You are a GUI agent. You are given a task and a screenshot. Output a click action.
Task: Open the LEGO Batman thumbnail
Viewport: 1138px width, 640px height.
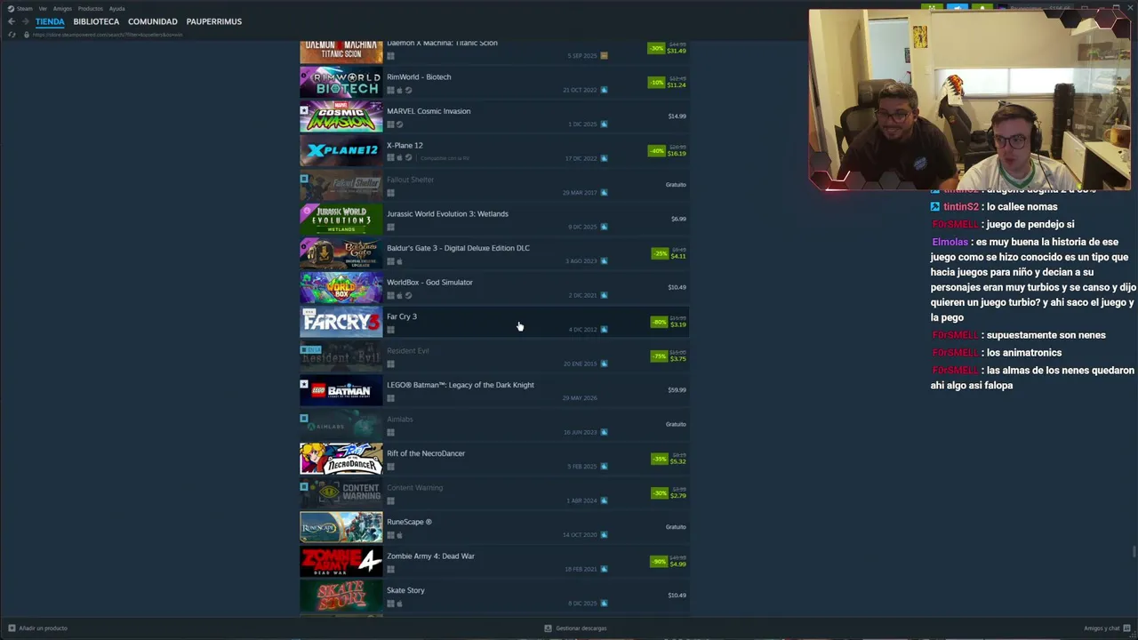[341, 390]
